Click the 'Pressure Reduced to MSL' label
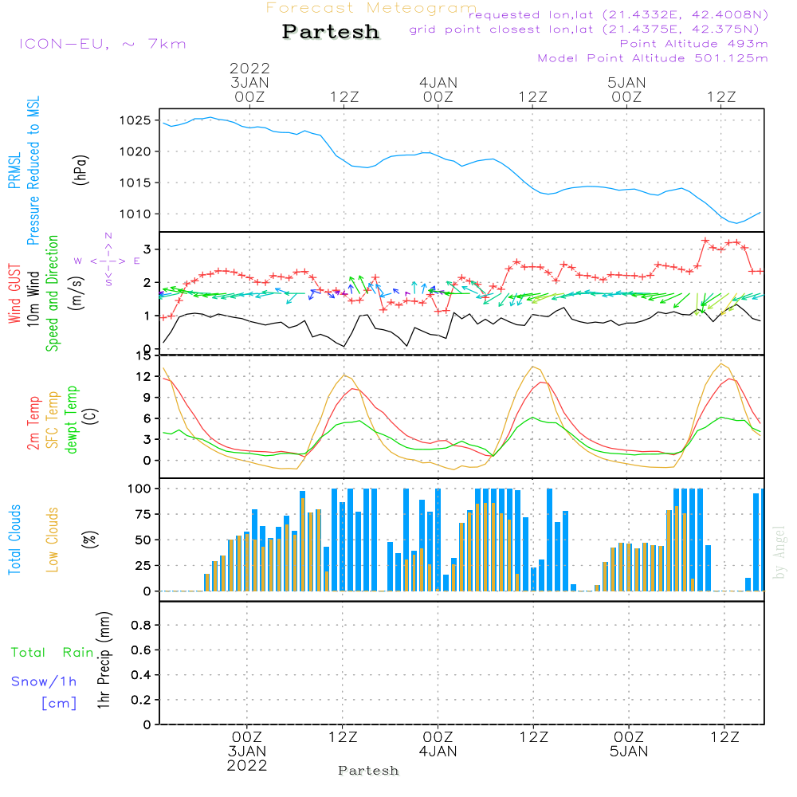Screen dimensions: 797x797 pyautogui.click(x=33, y=171)
